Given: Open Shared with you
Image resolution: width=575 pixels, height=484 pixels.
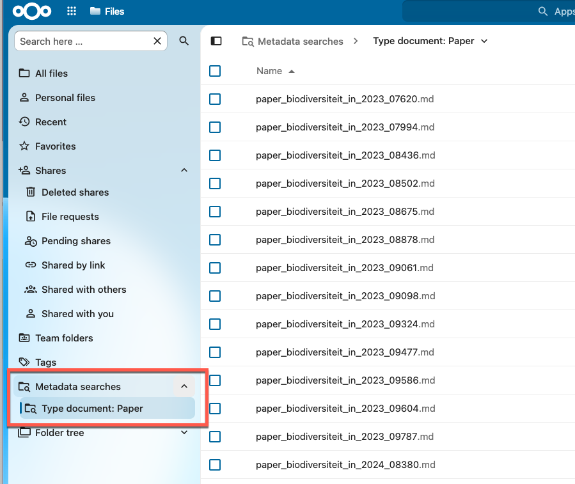Looking at the screenshot, I should point(107,313).
